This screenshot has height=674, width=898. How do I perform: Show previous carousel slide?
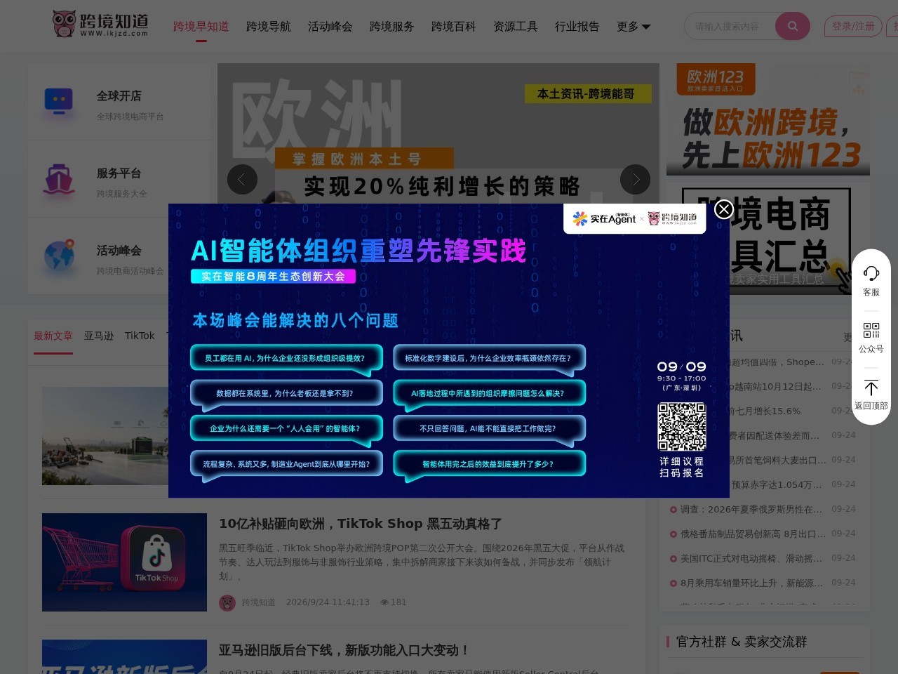tap(242, 180)
